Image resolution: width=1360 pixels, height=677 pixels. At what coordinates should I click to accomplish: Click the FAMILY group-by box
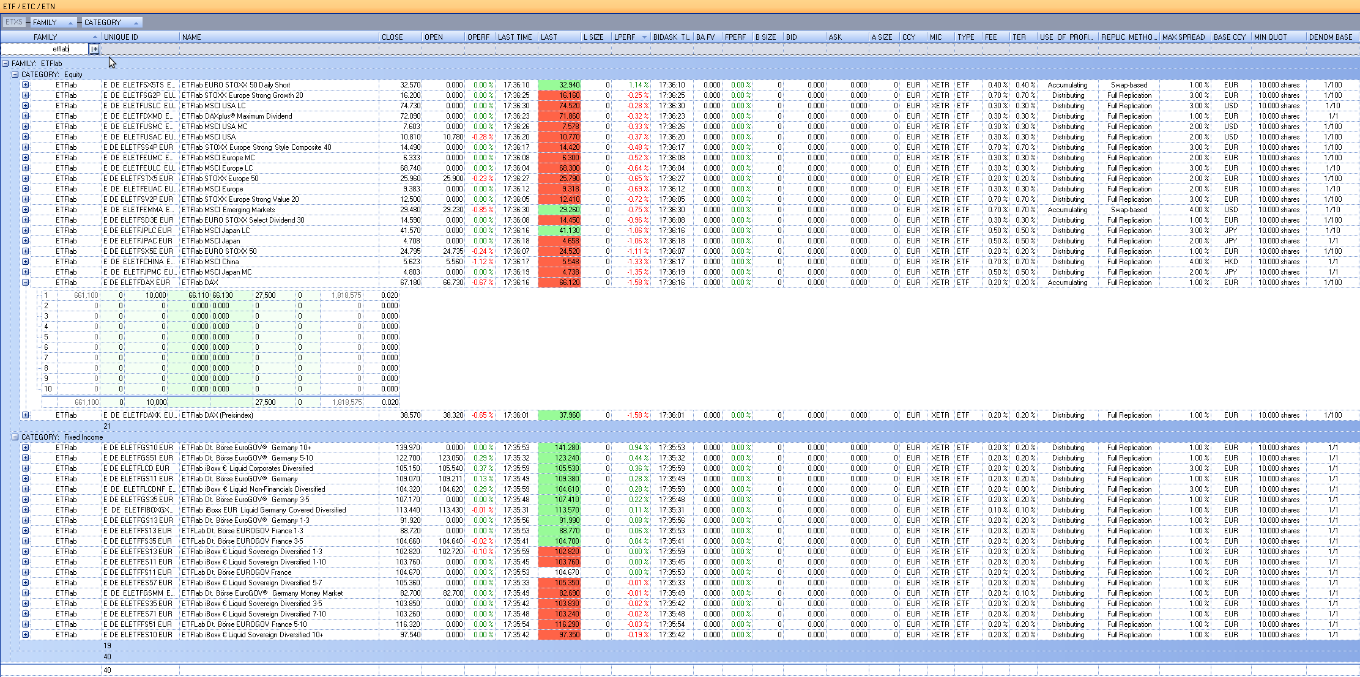[53, 23]
